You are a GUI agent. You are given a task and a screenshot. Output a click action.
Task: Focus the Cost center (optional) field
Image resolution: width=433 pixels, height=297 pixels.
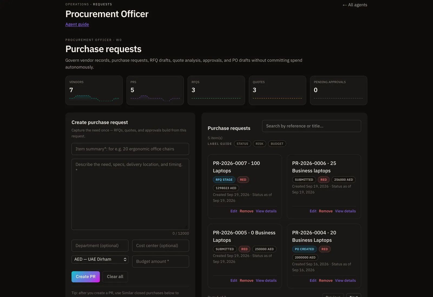[160, 246]
